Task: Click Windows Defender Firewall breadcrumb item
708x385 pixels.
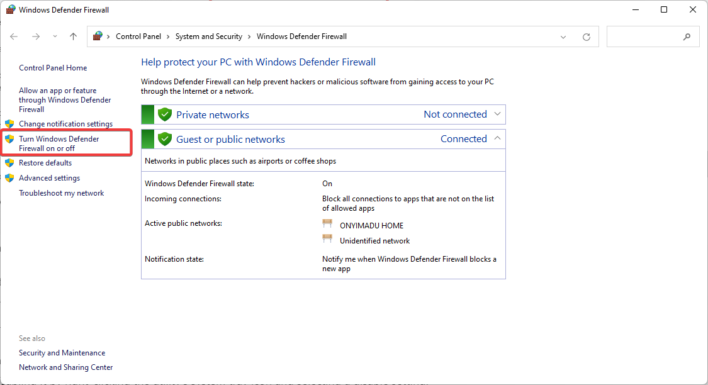Action: [301, 36]
